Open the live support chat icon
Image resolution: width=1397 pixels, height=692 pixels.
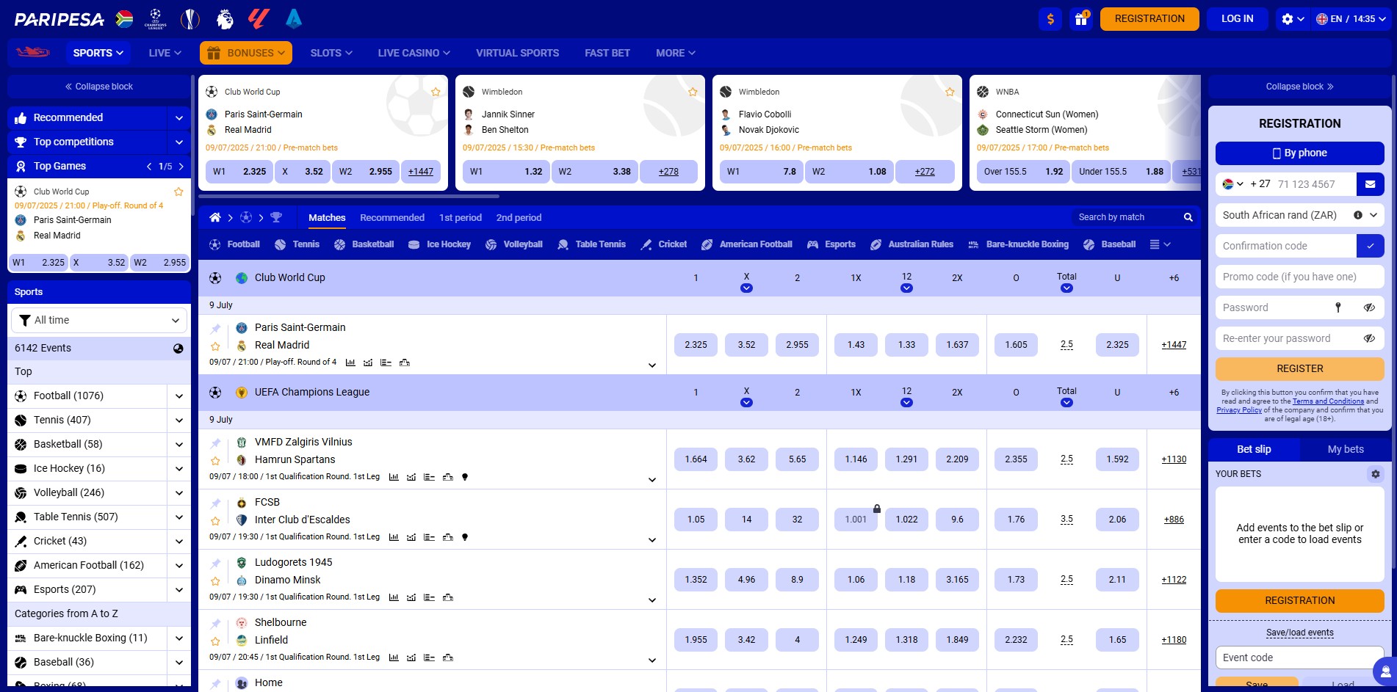coord(1385,671)
